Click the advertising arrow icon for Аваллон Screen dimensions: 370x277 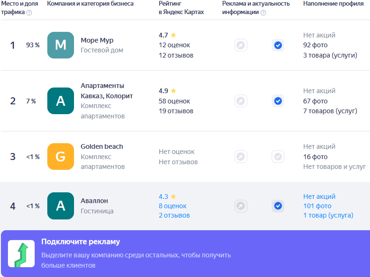[x=241, y=206]
